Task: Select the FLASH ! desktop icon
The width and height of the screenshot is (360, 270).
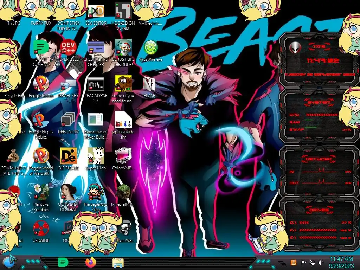Action: (150, 84)
